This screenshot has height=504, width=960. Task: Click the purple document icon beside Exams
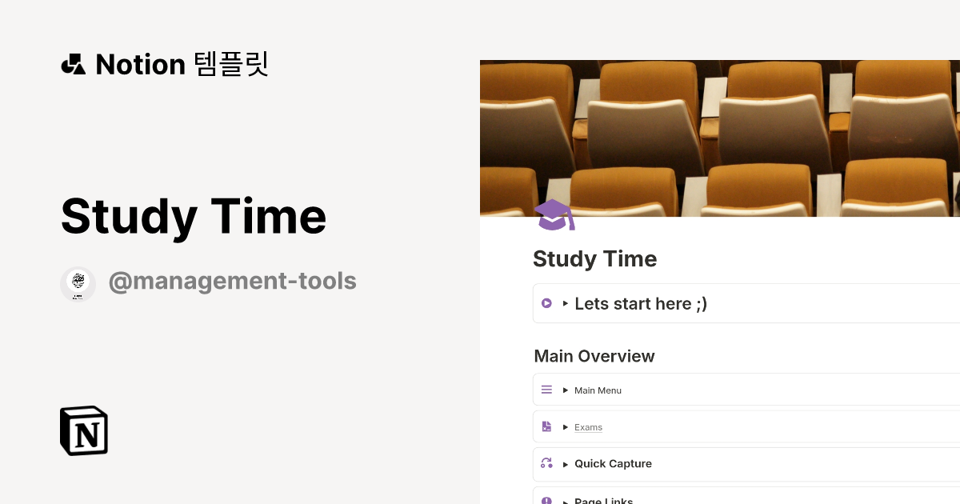point(546,426)
